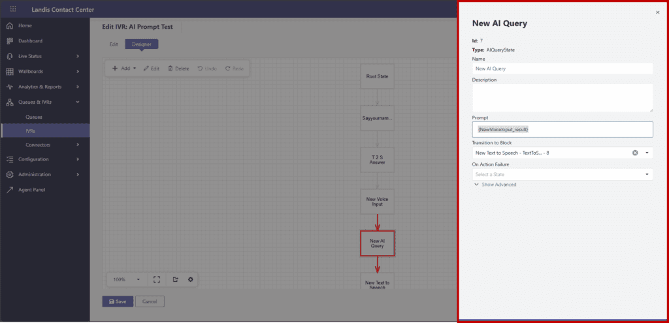
Task: Open the On Action Failure state dropdown
Action: point(647,174)
